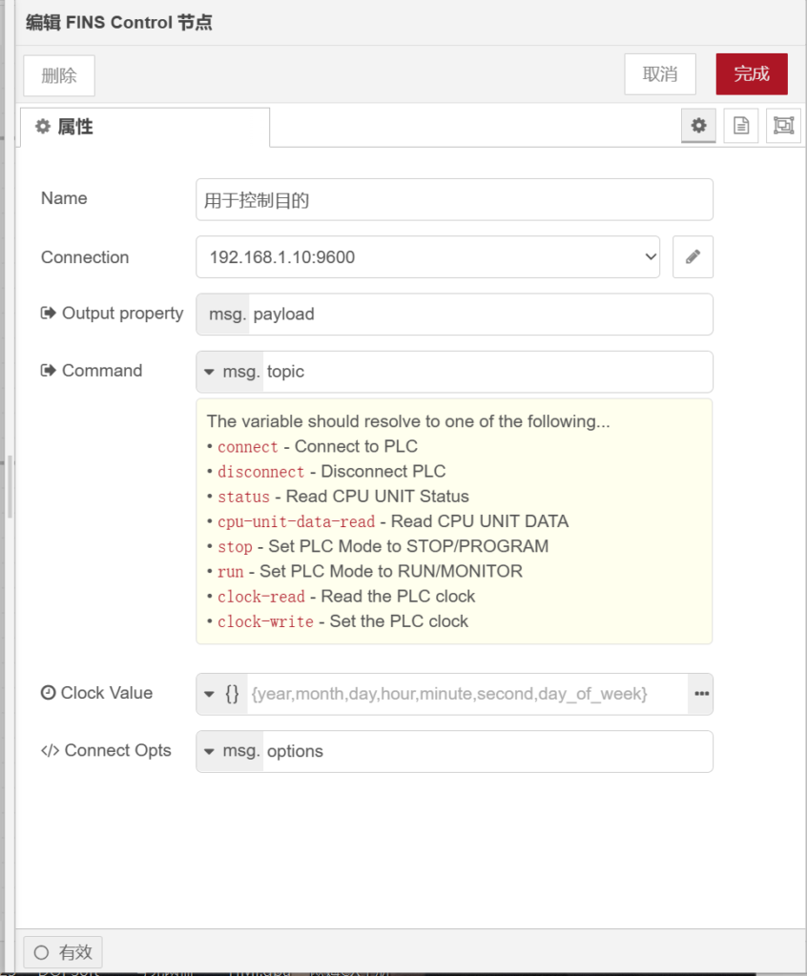Click the Connect Opts options field
This screenshot has width=807, height=976.
486,751
